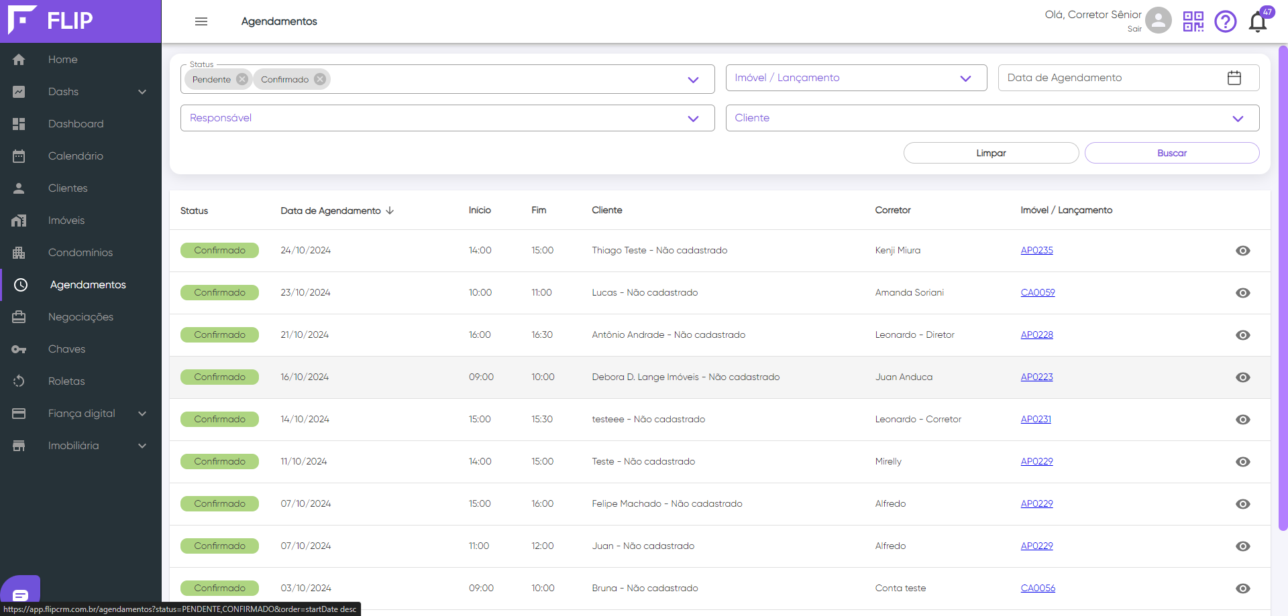View details of testeee appointment
The height and width of the screenshot is (616, 1288).
pos(1243,420)
